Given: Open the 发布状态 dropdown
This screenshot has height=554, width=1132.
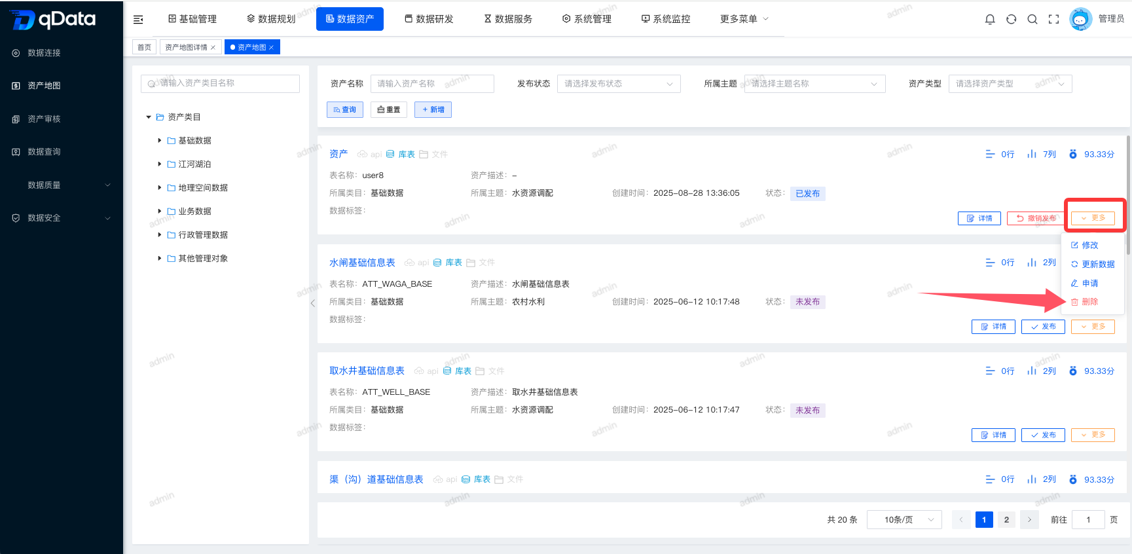Looking at the screenshot, I should (619, 84).
